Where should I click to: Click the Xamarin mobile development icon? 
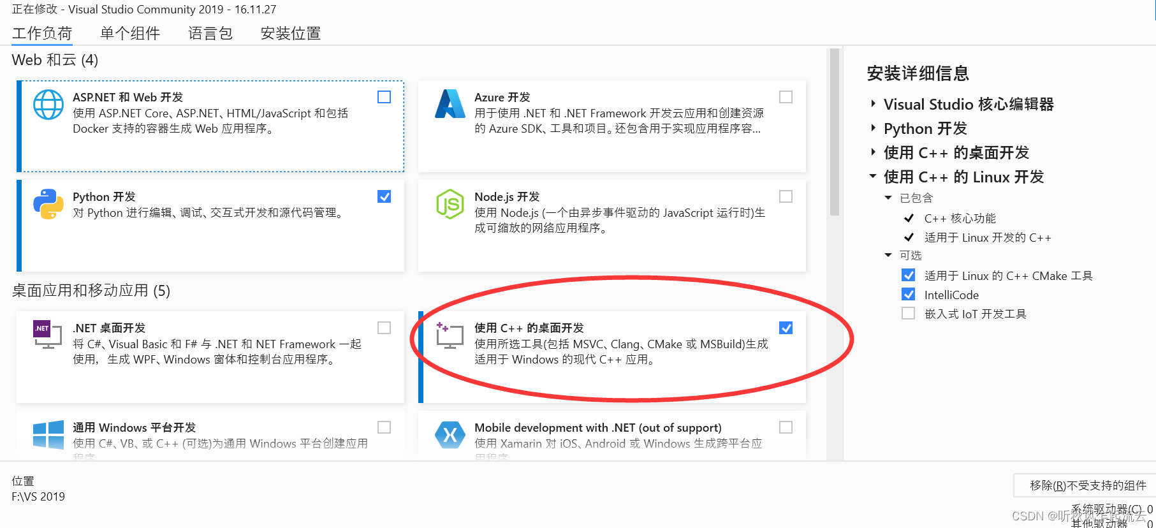450,435
